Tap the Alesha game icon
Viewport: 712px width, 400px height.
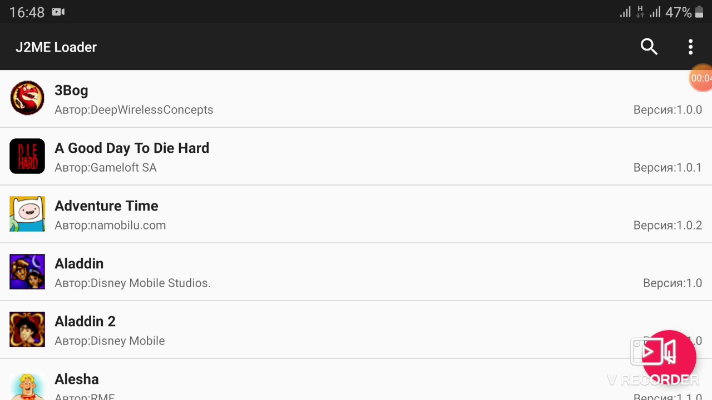click(x=27, y=386)
